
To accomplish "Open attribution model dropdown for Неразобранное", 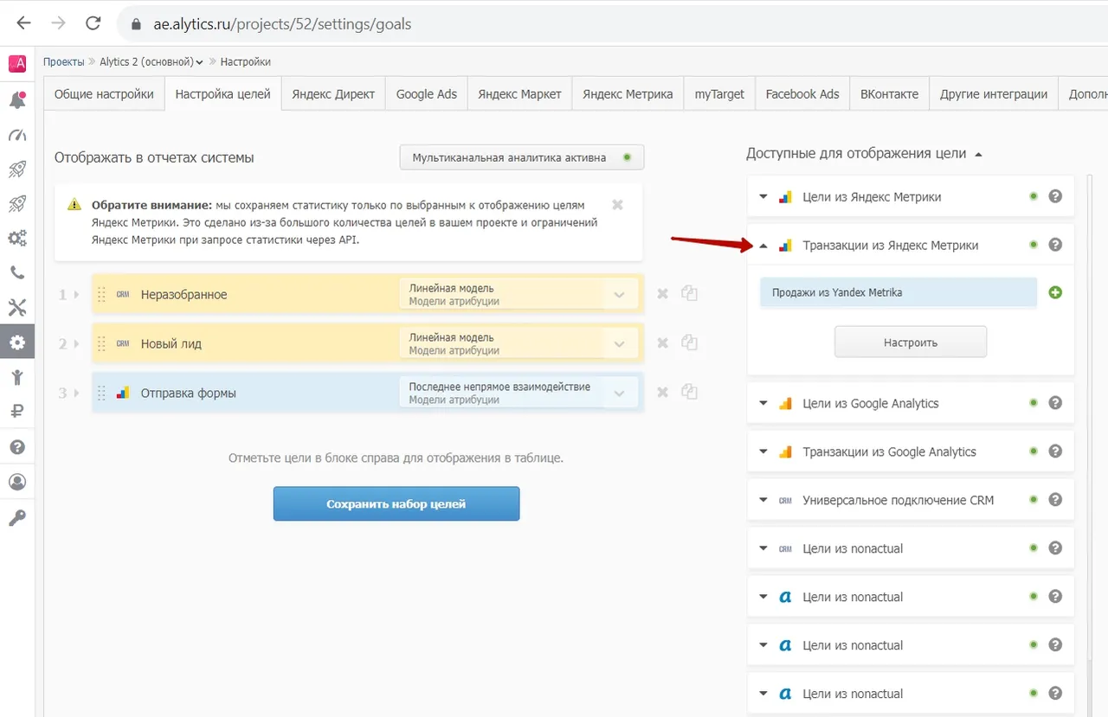I will click(519, 294).
